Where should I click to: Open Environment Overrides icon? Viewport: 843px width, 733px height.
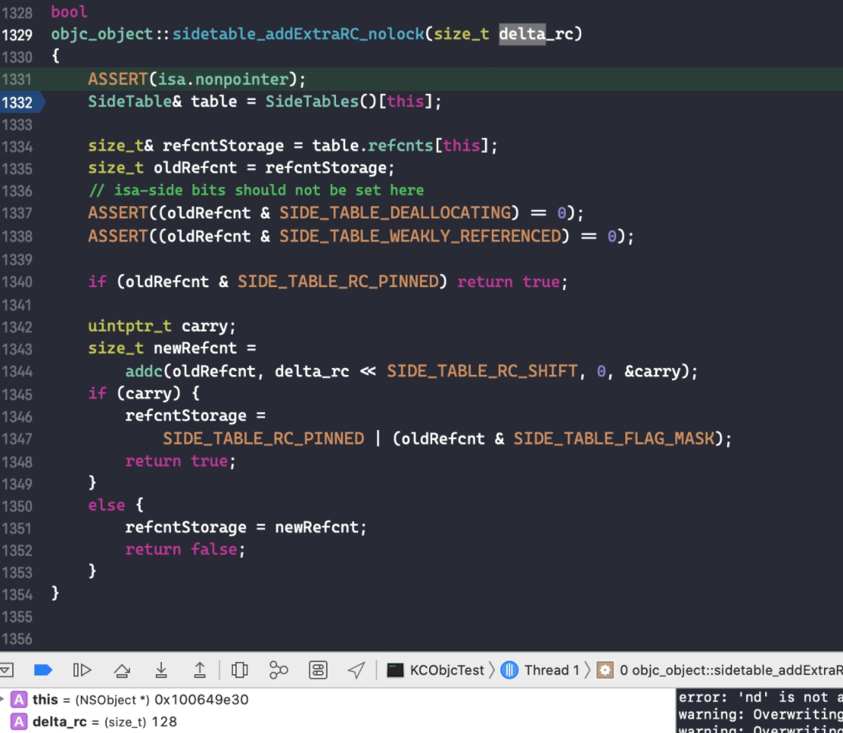click(x=318, y=670)
